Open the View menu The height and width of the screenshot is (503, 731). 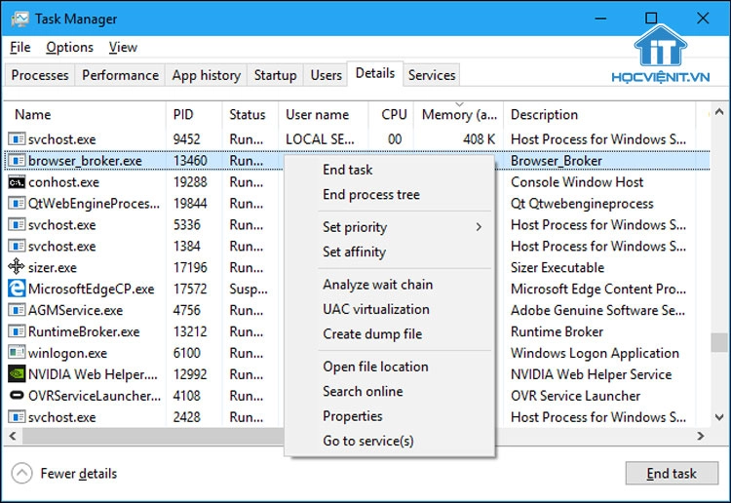click(x=123, y=47)
